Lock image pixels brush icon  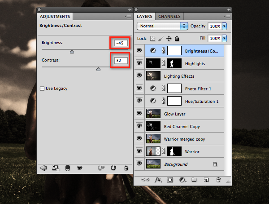161,39
